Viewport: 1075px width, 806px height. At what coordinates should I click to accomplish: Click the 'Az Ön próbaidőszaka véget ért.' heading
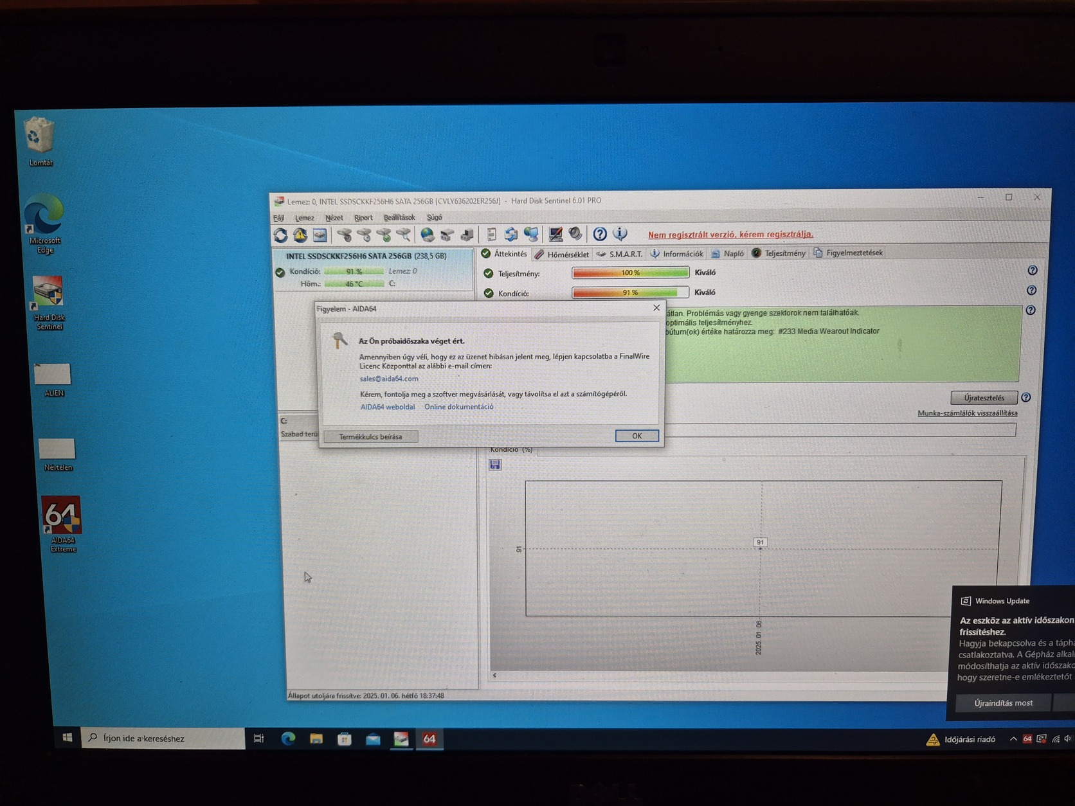click(x=411, y=341)
